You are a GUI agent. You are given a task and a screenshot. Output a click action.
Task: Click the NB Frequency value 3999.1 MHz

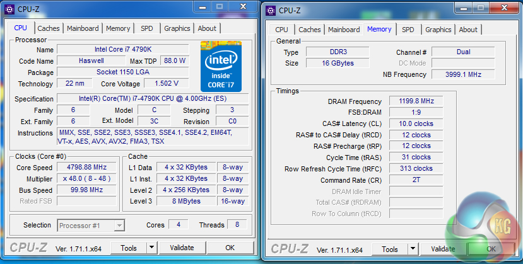point(463,74)
